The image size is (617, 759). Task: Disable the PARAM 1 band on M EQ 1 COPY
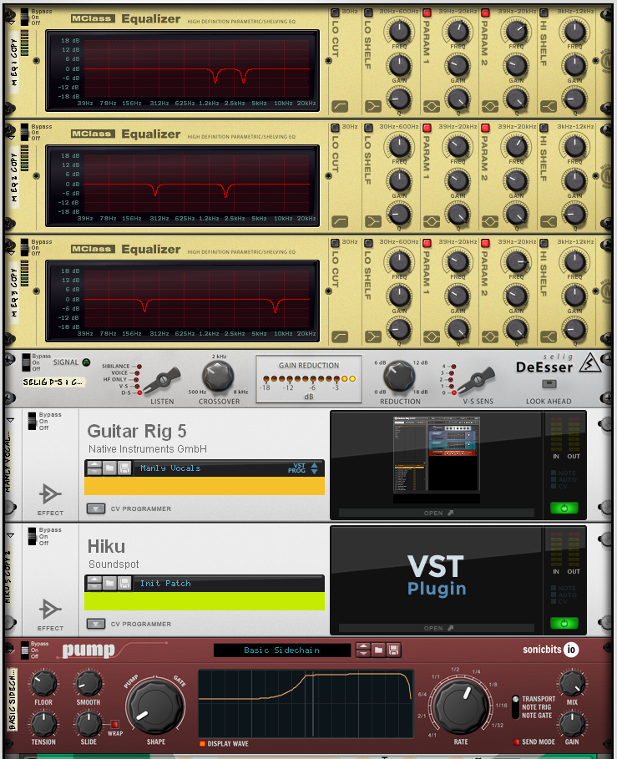(x=427, y=12)
